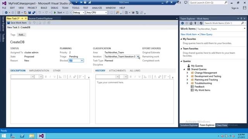Pin the New Task 3 tab
248x139 pixels.
click(22, 19)
